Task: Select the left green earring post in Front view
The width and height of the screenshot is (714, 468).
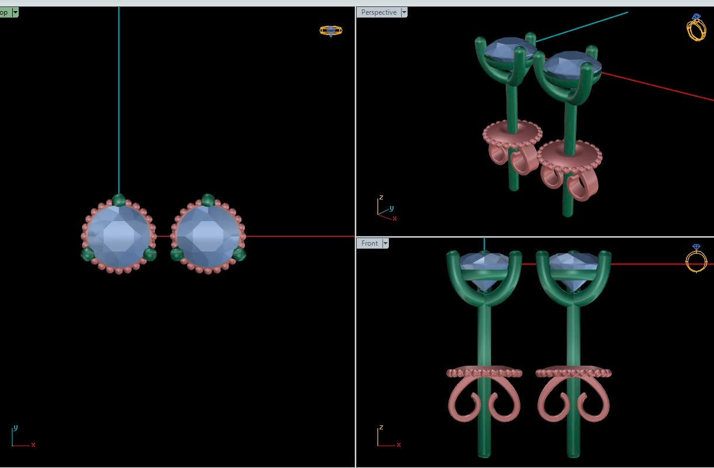Action: [484, 339]
